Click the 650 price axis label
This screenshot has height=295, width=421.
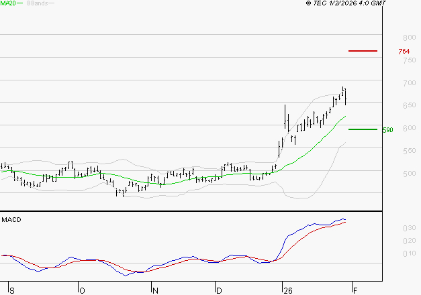pos(410,105)
